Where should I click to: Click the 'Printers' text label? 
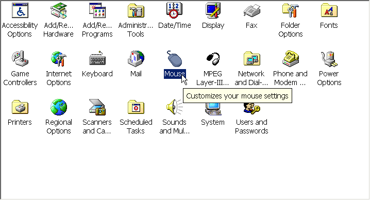(20, 122)
